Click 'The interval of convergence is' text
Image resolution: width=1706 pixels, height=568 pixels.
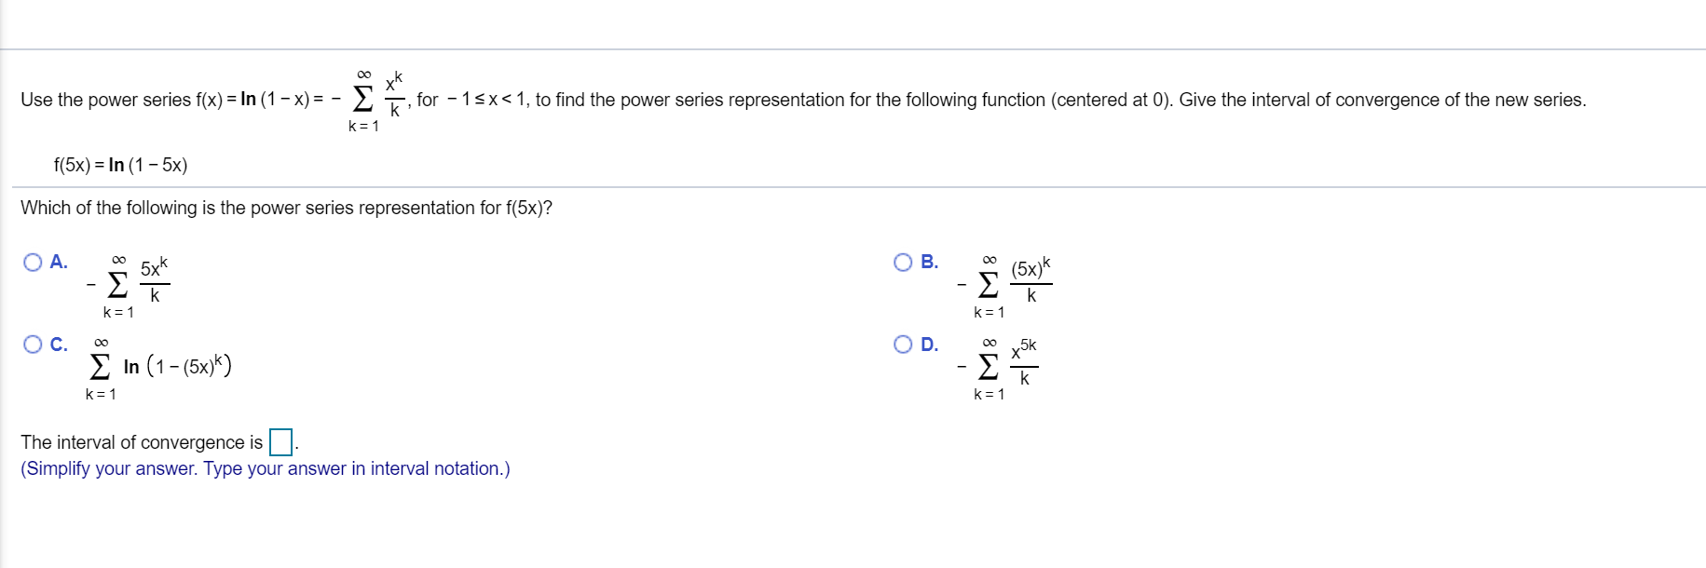140,441
